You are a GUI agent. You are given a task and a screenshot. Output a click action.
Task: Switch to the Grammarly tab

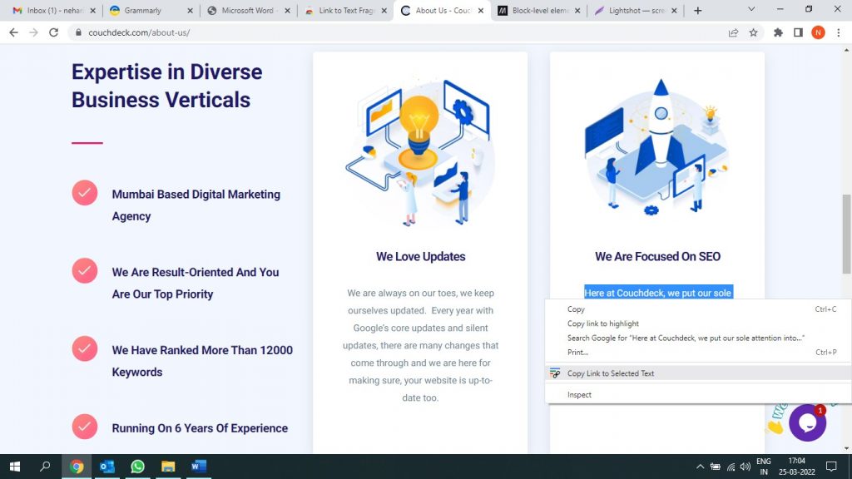point(151,10)
